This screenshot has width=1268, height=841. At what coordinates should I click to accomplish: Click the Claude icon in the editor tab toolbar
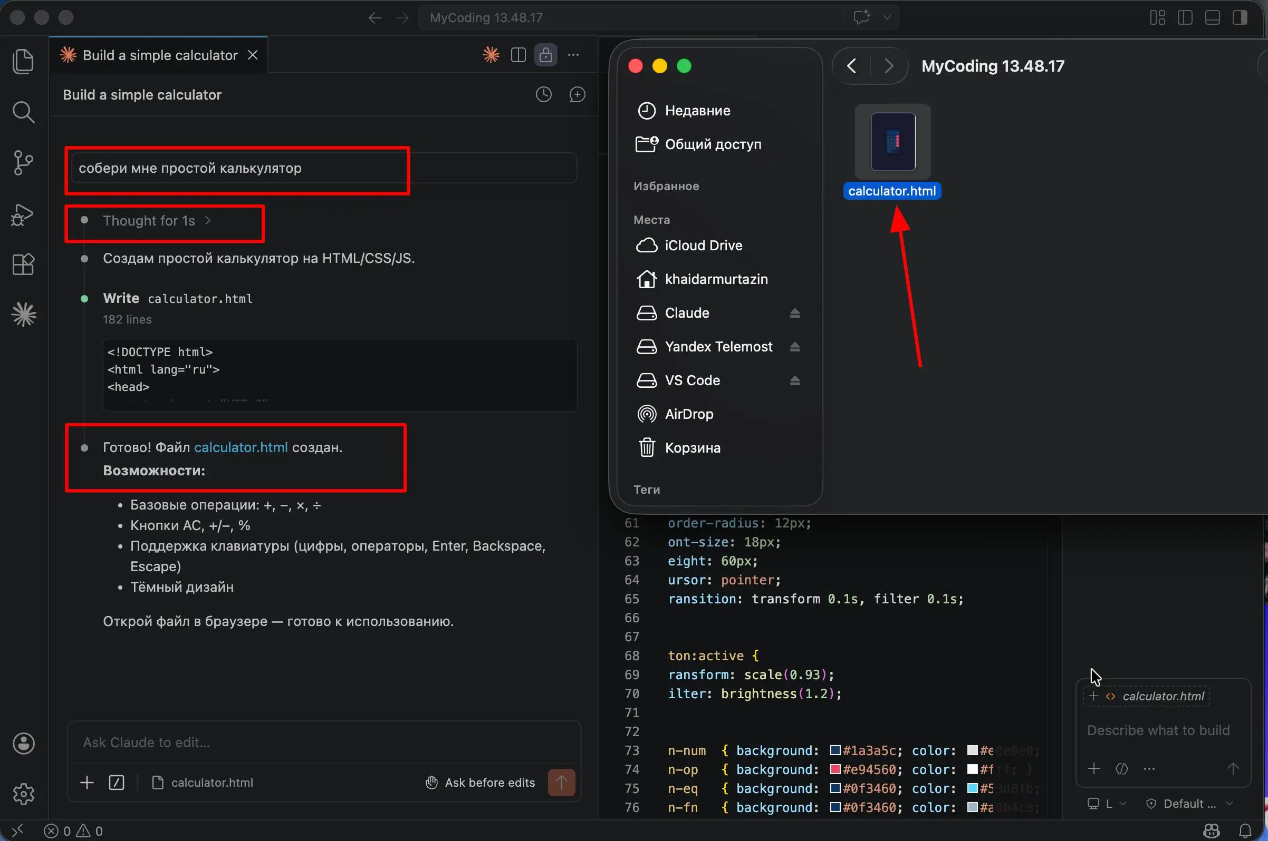coord(491,55)
